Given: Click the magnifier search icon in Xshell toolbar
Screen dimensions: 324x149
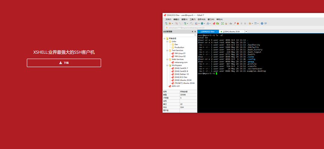Looking at the screenshot, I should [x=191, y=24].
